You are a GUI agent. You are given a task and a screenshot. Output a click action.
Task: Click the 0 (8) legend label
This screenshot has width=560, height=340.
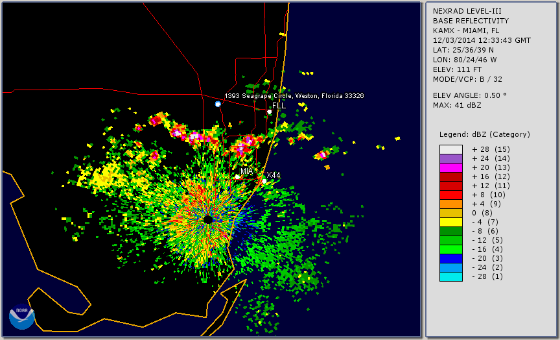click(482, 213)
